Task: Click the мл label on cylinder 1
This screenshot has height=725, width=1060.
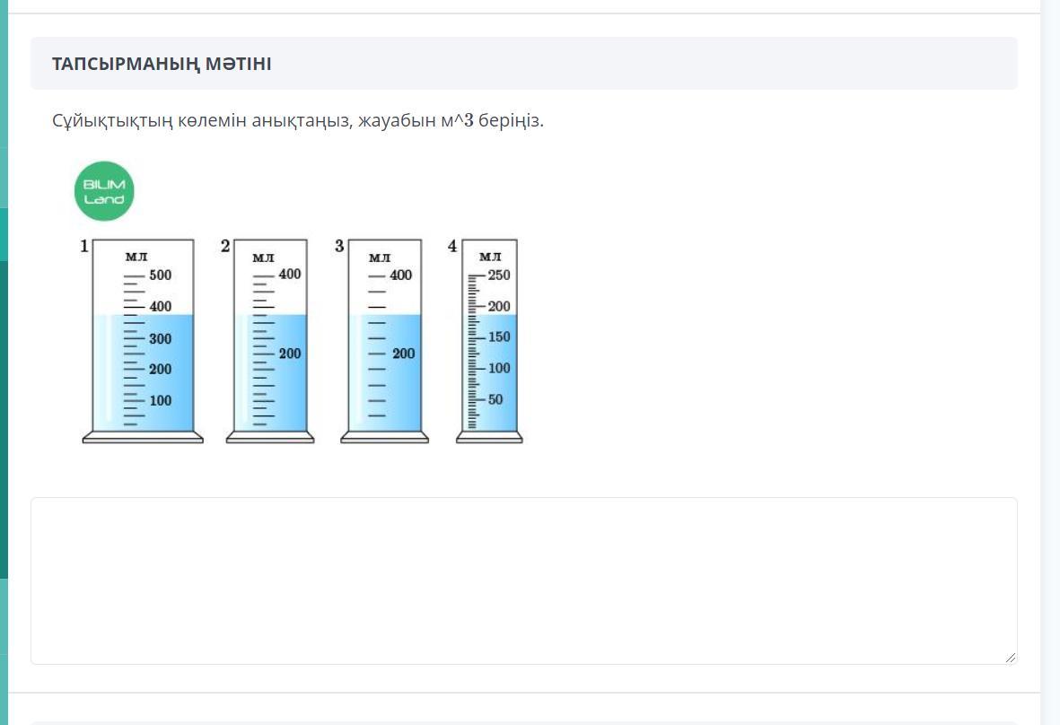Action: click(136, 257)
